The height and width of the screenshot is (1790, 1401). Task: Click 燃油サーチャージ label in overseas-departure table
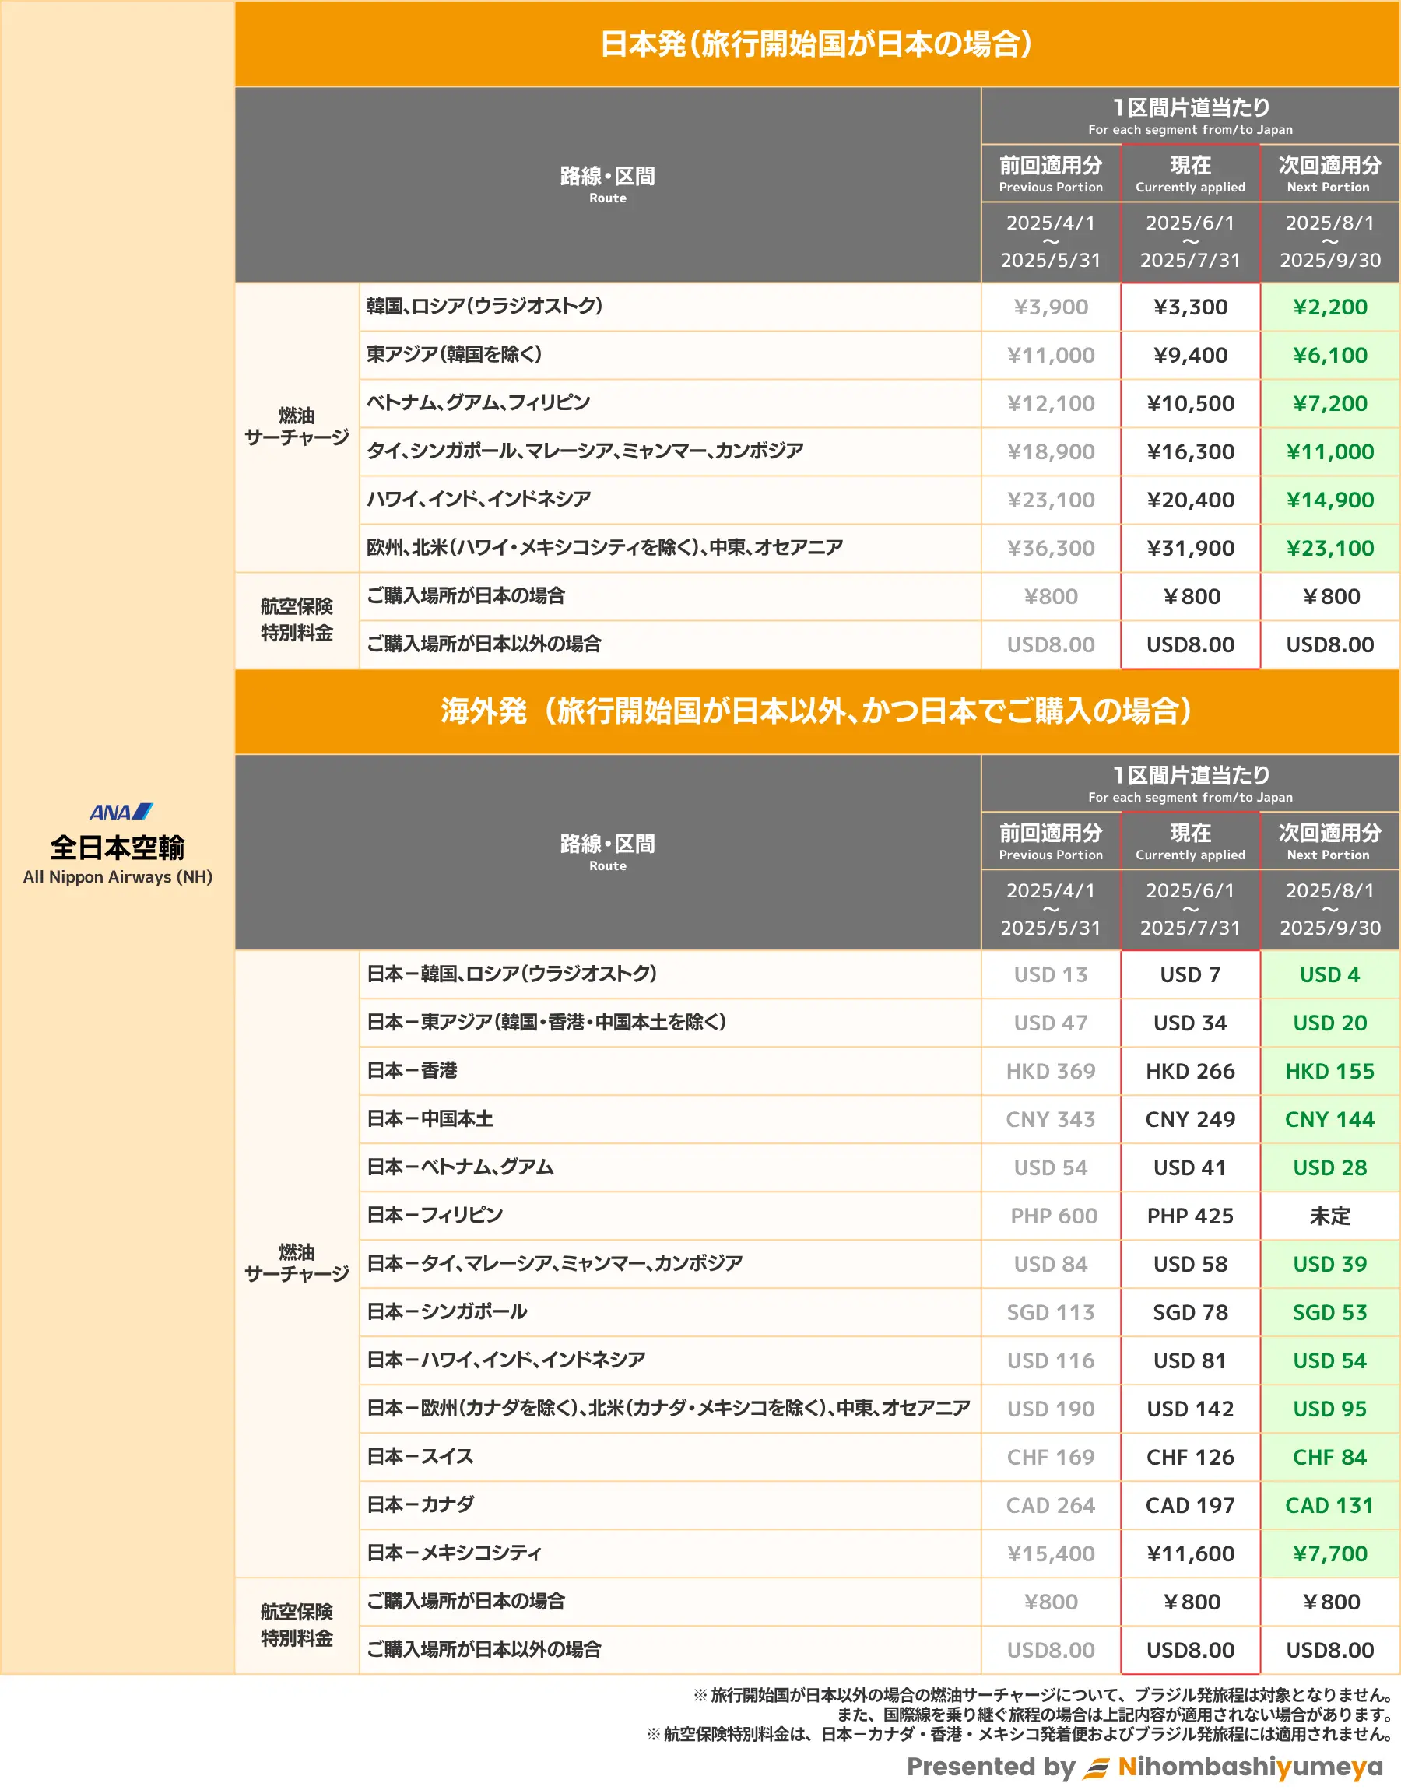[297, 1264]
